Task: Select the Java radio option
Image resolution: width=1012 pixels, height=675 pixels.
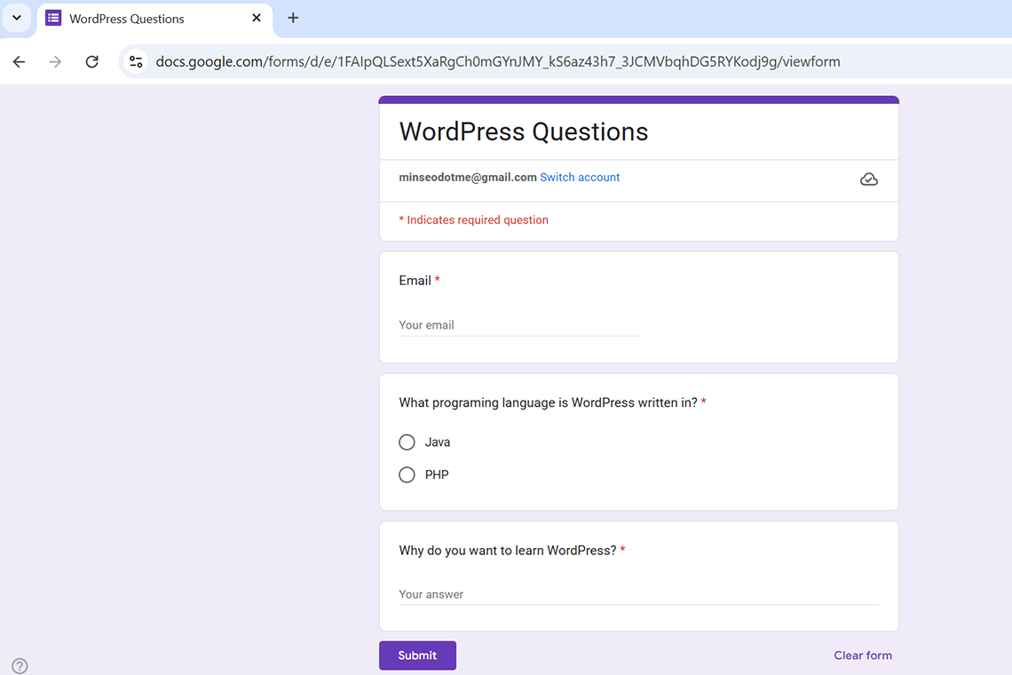Action: point(407,442)
